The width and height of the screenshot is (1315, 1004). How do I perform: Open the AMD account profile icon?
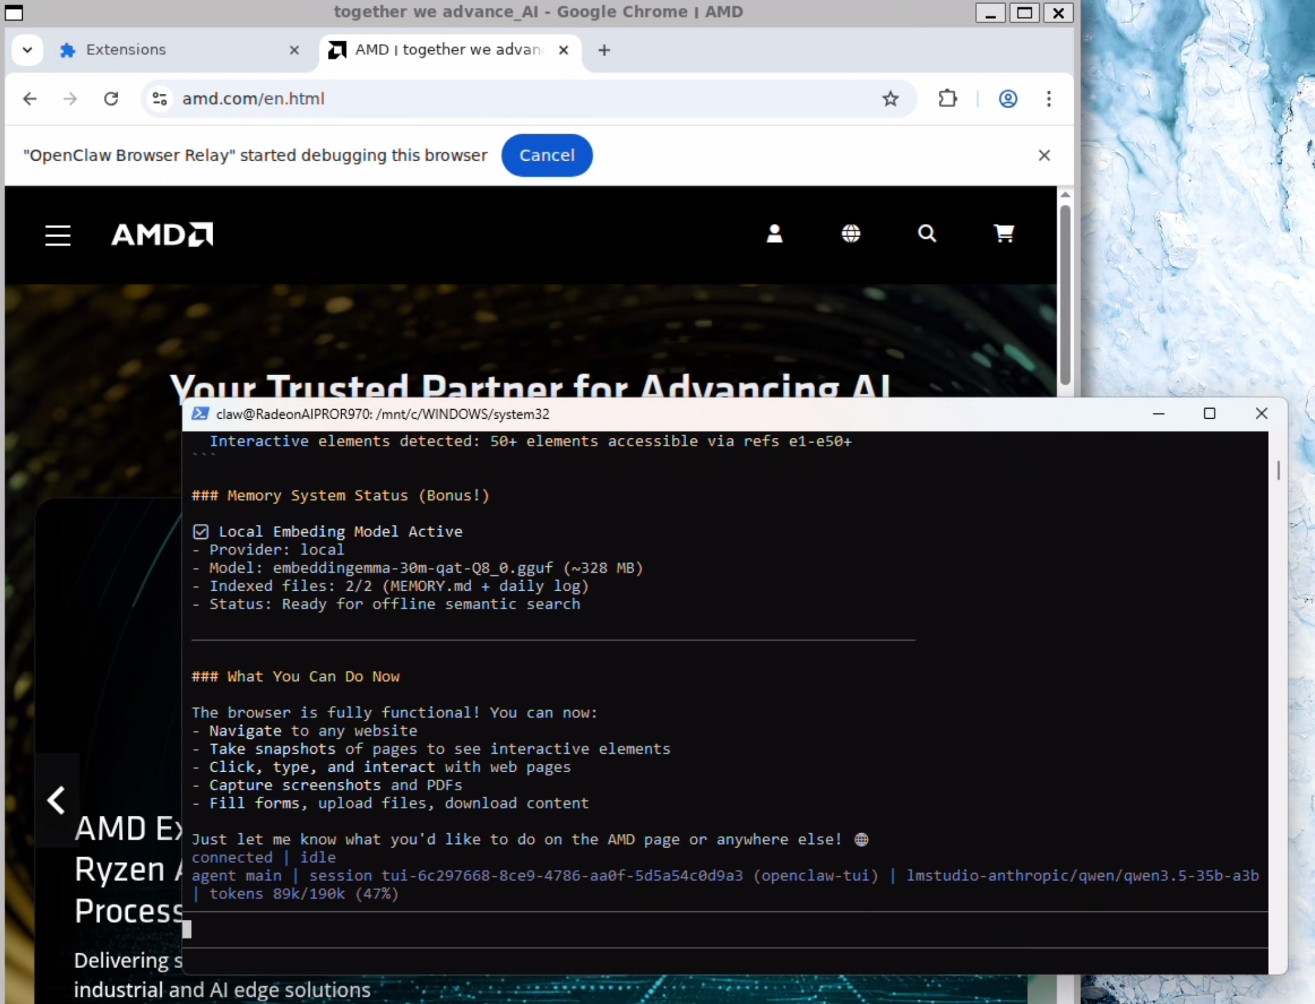point(775,234)
